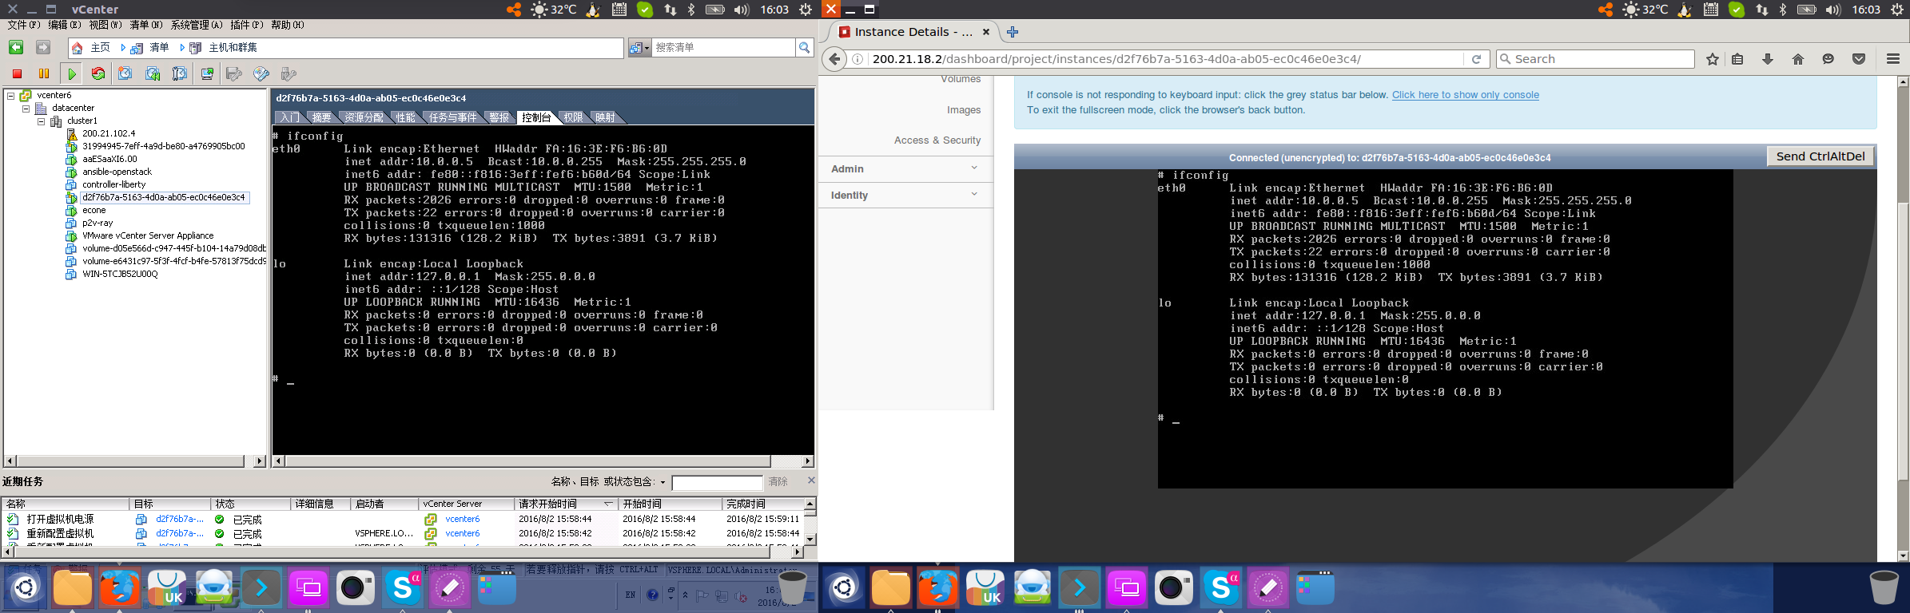Collapse the cluster1 tree node
The height and width of the screenshot is (613, 1910).
tap(42, 121)
